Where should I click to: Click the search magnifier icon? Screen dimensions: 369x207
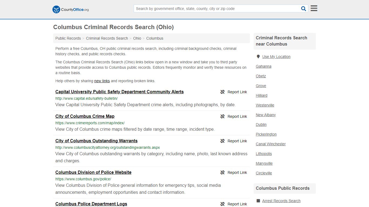304,9
